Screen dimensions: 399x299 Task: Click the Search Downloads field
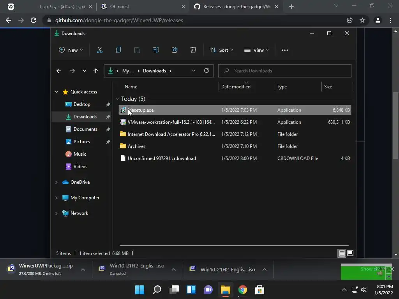[285, 71]
